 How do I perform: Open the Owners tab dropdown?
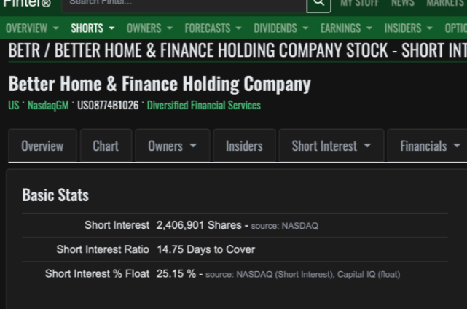click(173, 146)
